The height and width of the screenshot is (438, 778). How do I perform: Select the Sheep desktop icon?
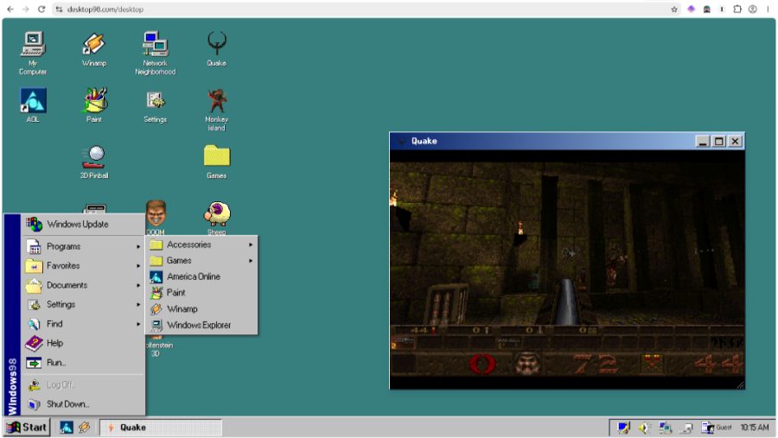(217, 216)
